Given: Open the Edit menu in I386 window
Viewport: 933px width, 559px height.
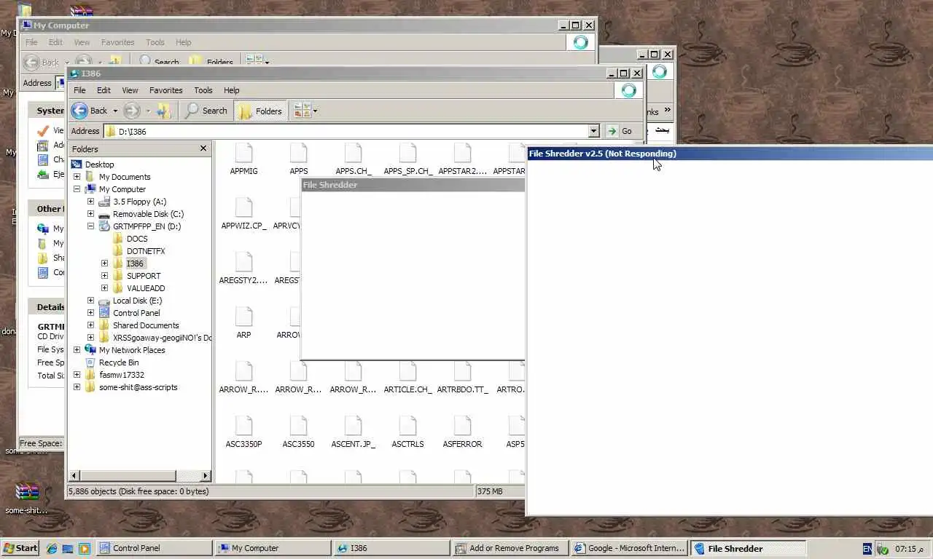Looking at the screenshot, I should tap(104, 90).
